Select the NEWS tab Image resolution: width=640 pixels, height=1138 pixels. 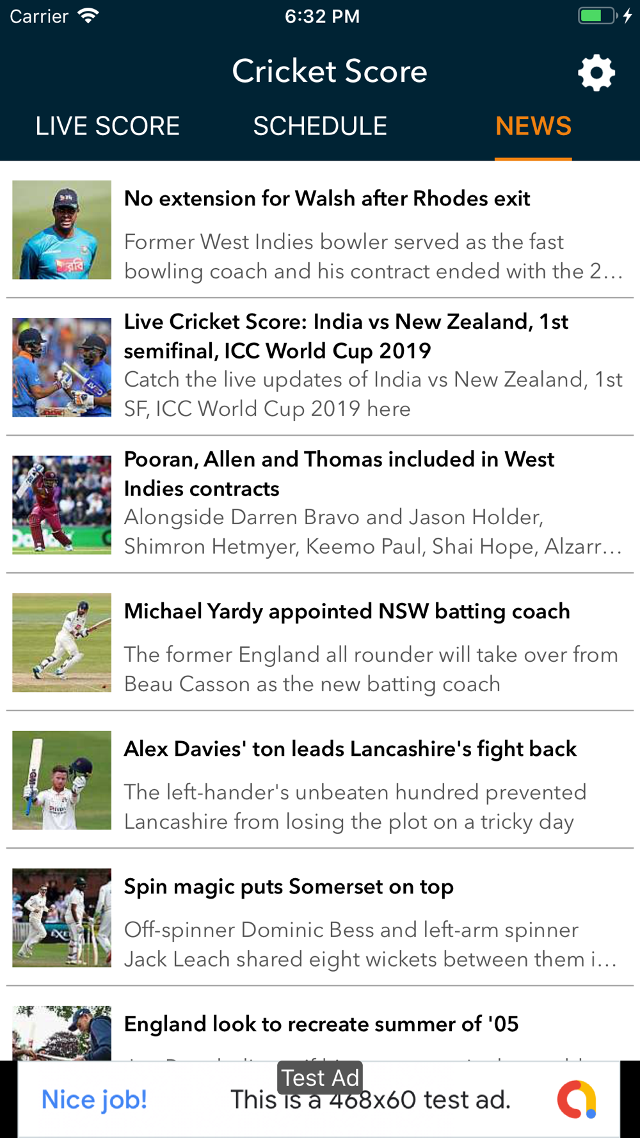tap(533, 126)
